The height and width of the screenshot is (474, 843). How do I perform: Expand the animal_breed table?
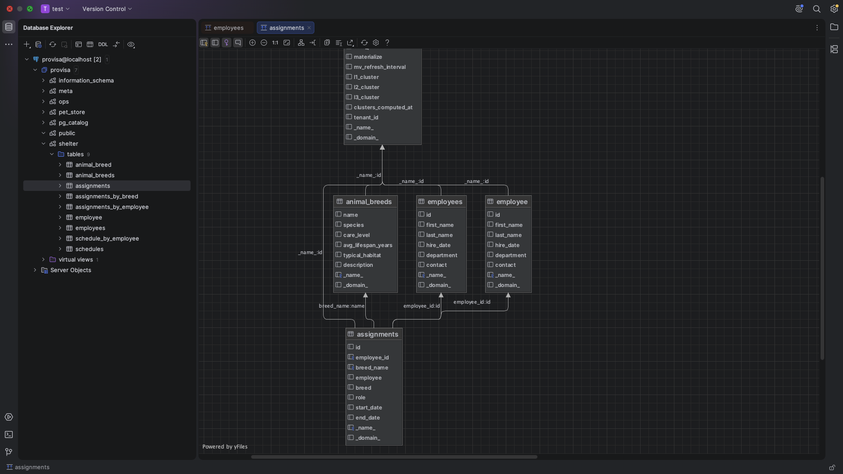[60, 165]
